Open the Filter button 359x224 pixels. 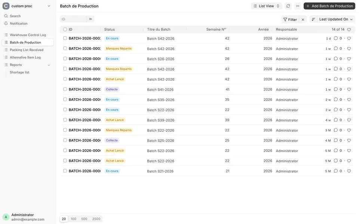290,19
